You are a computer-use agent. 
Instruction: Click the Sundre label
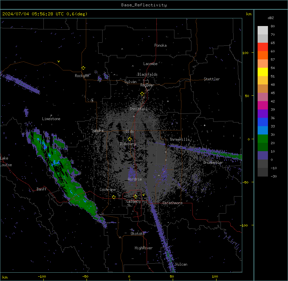98,130
